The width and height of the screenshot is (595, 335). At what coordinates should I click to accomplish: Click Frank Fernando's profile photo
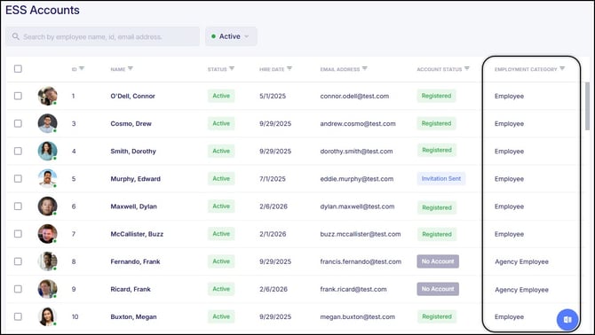[47, 261]
